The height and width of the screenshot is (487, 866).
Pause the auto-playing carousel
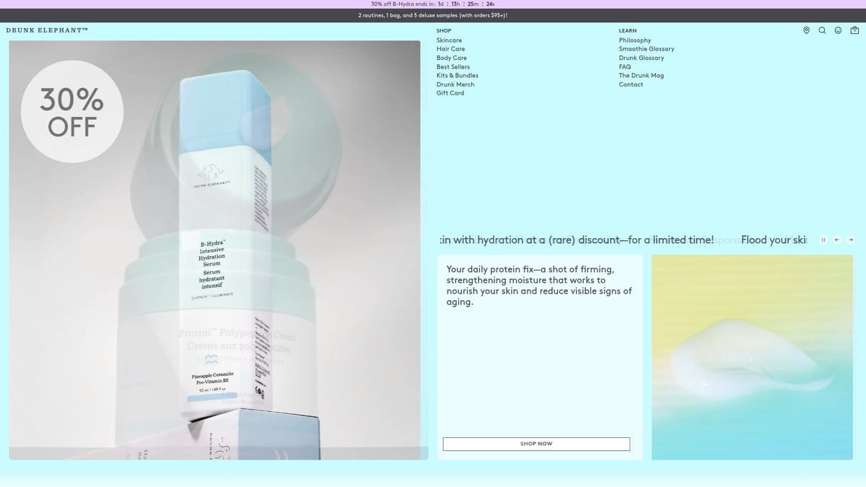click(823, 240)
